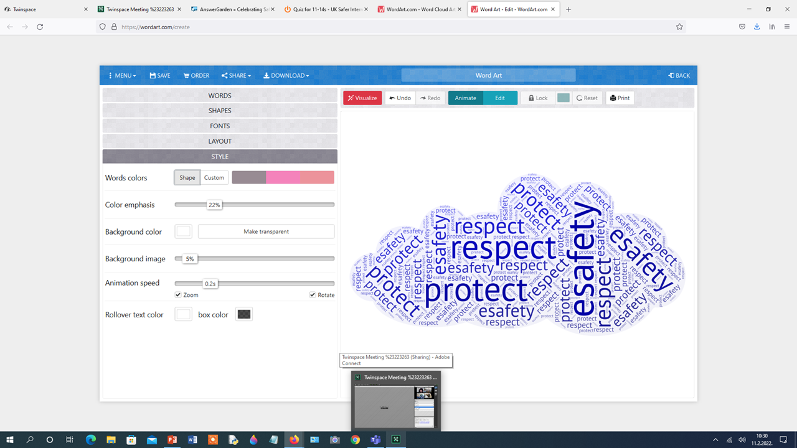Go back in browser history
This screenshot has width=797, height=448.
pos(9,27)
